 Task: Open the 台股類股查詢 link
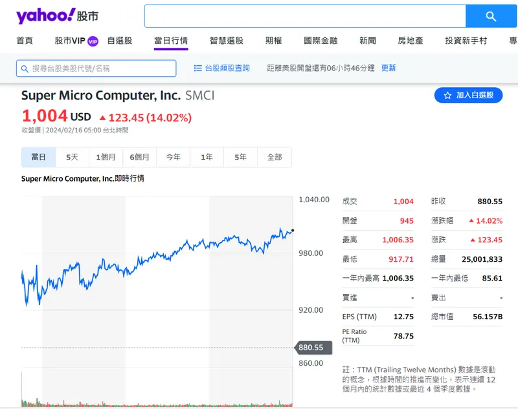point(227,68)
